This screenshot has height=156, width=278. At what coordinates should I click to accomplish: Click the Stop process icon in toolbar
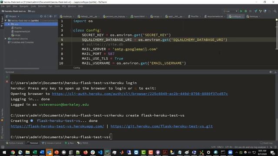250,11
